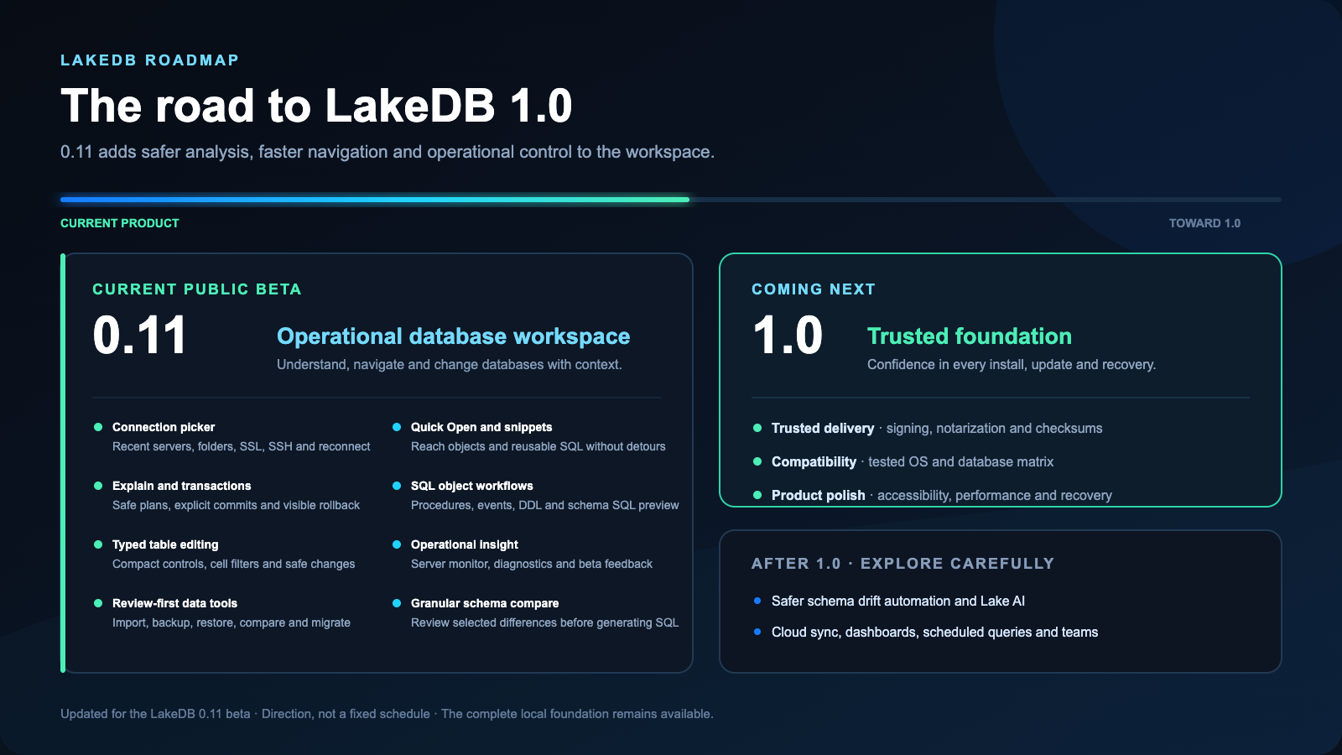Image resolution: width=1342 pixels, height=755 pixels.
Task: Click 'Understand, navigate and change databases with context.'
Action: pos(450,365)
